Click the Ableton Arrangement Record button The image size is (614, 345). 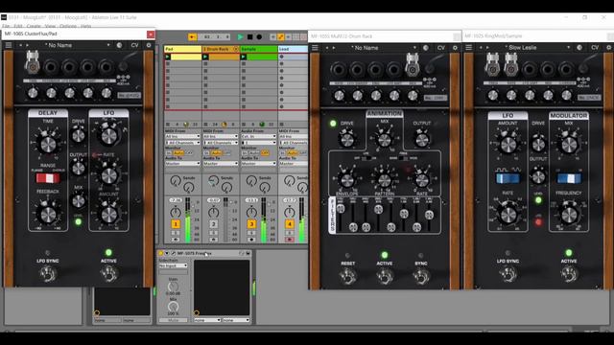click(x=259, y=36)
